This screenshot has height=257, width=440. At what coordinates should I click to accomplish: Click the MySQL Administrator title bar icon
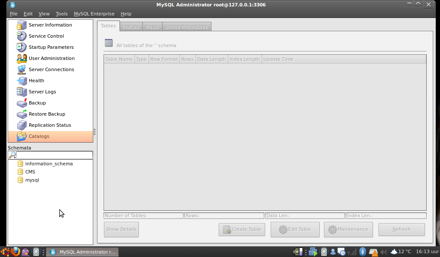point(12,5)
